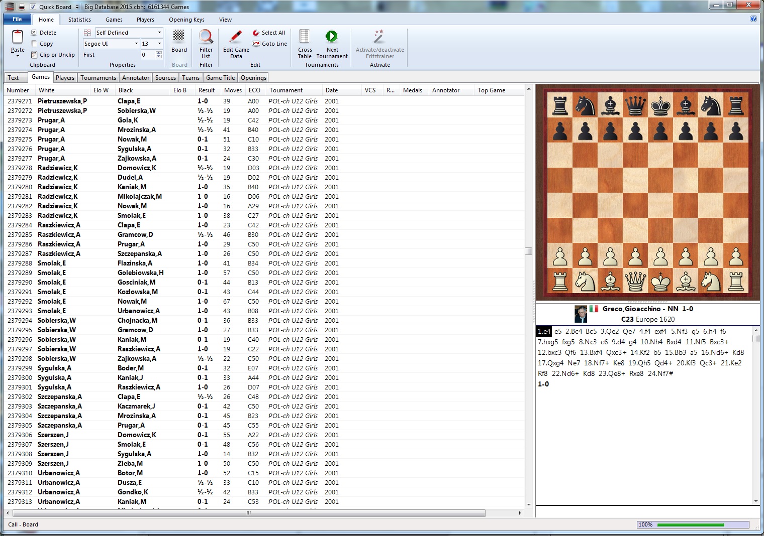Click Edit Game Data pencil icon
This screenshot has height=536, width=764.
[x=236, y=37]
